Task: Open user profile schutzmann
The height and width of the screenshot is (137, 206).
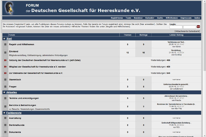Action: point(178,89)
